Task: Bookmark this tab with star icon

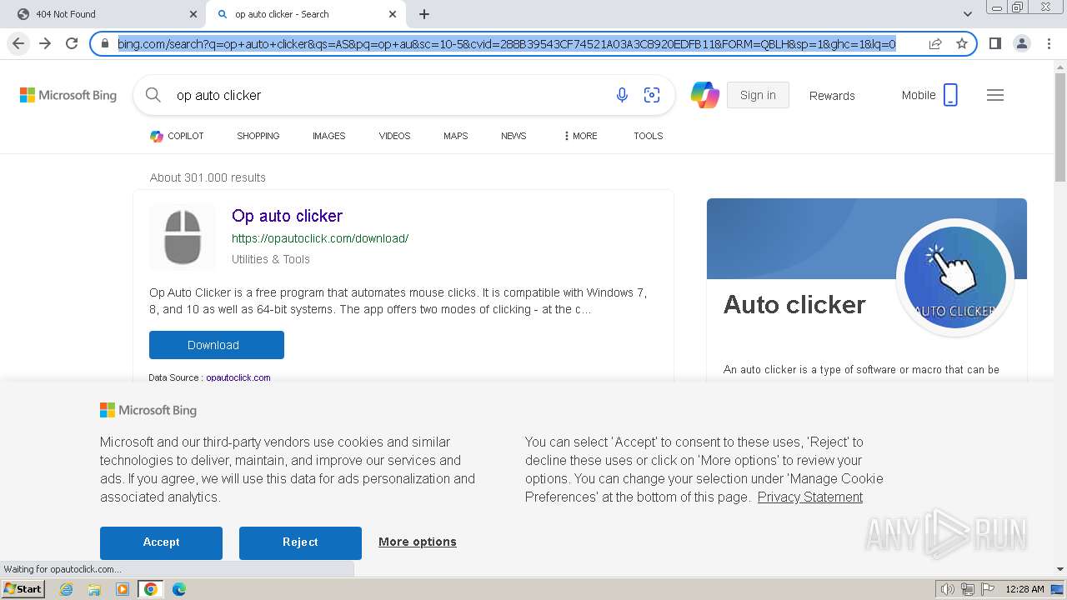Action: [962, 43]
